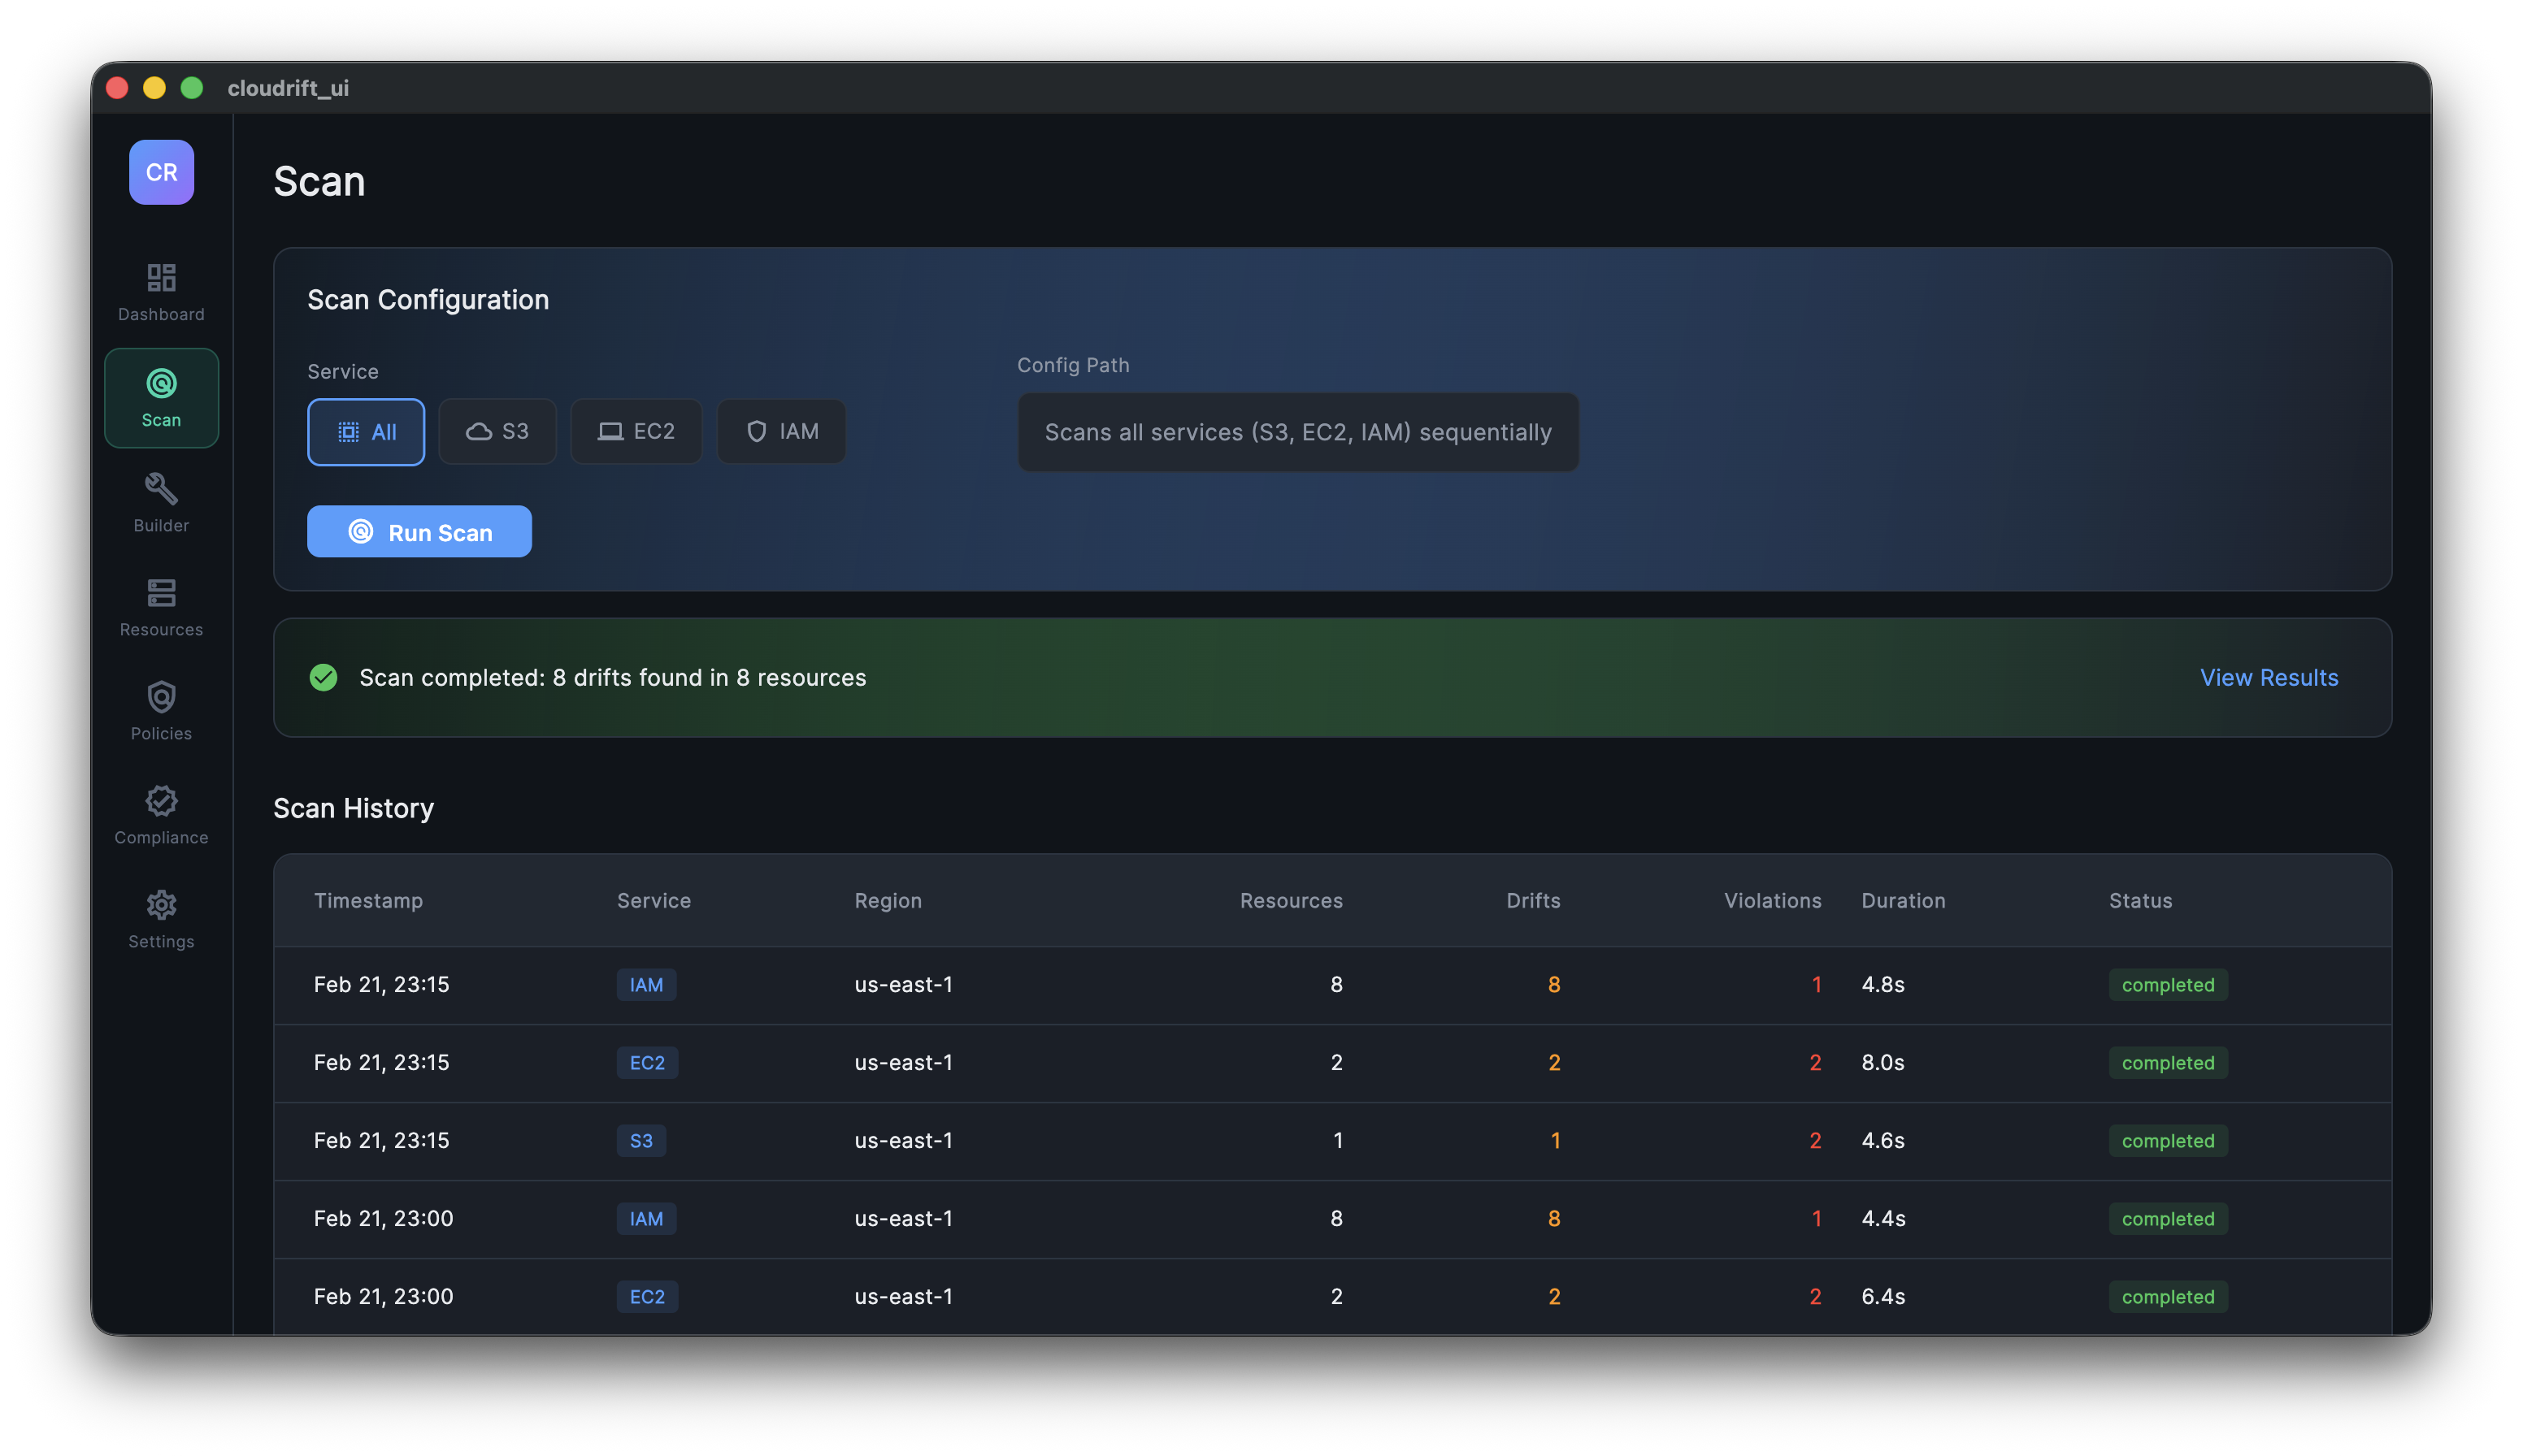Screen dimensions: 2523x1456
Task: Select the Scan sidebar item
Action: 161,397
